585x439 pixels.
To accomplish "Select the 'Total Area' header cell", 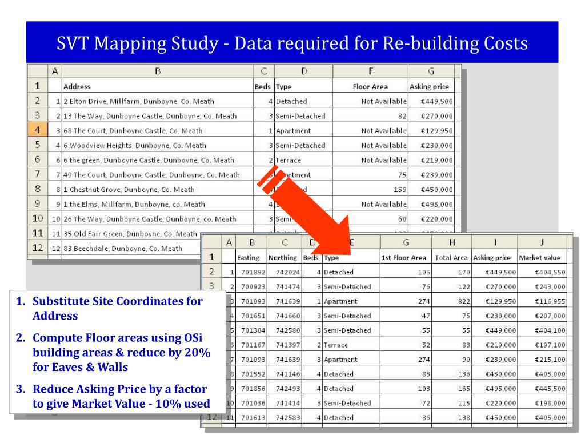I will 451,258.
